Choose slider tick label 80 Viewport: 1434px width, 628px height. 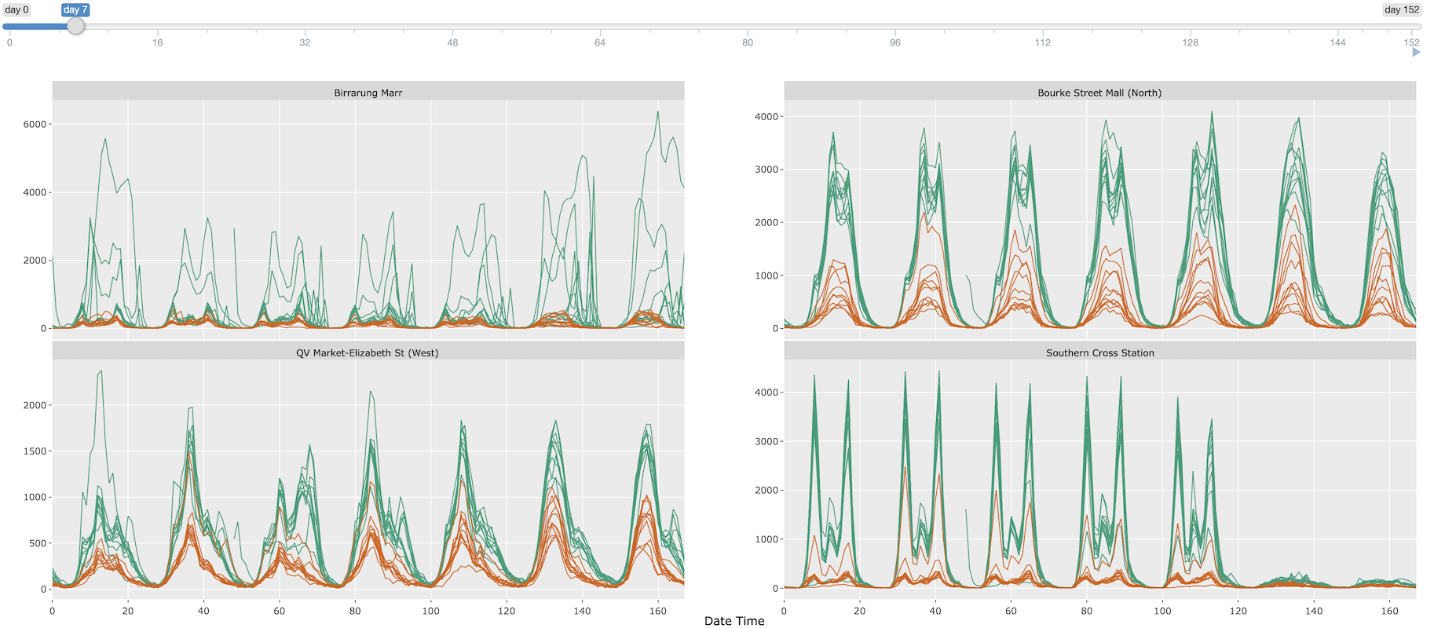coord(748,42)
